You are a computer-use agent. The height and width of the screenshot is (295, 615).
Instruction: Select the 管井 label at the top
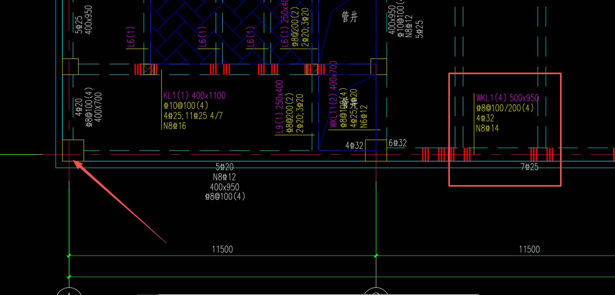tap(350, 17)
